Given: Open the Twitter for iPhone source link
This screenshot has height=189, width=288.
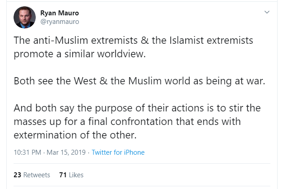Looking at the screenshot, I should pyautogui.click(x=118, y=152).
